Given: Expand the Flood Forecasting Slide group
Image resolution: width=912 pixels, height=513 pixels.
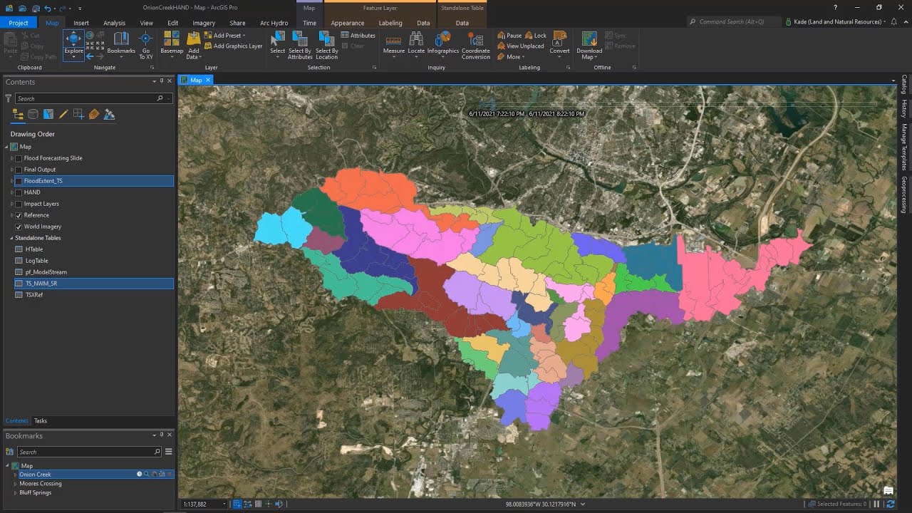Looking at the screenshot, I should tap(12, 158).
